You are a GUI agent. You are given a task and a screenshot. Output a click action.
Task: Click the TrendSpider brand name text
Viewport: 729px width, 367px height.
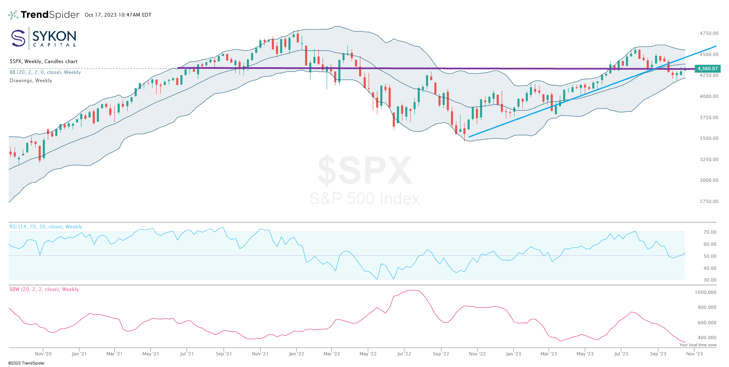[x=50, y=15]
